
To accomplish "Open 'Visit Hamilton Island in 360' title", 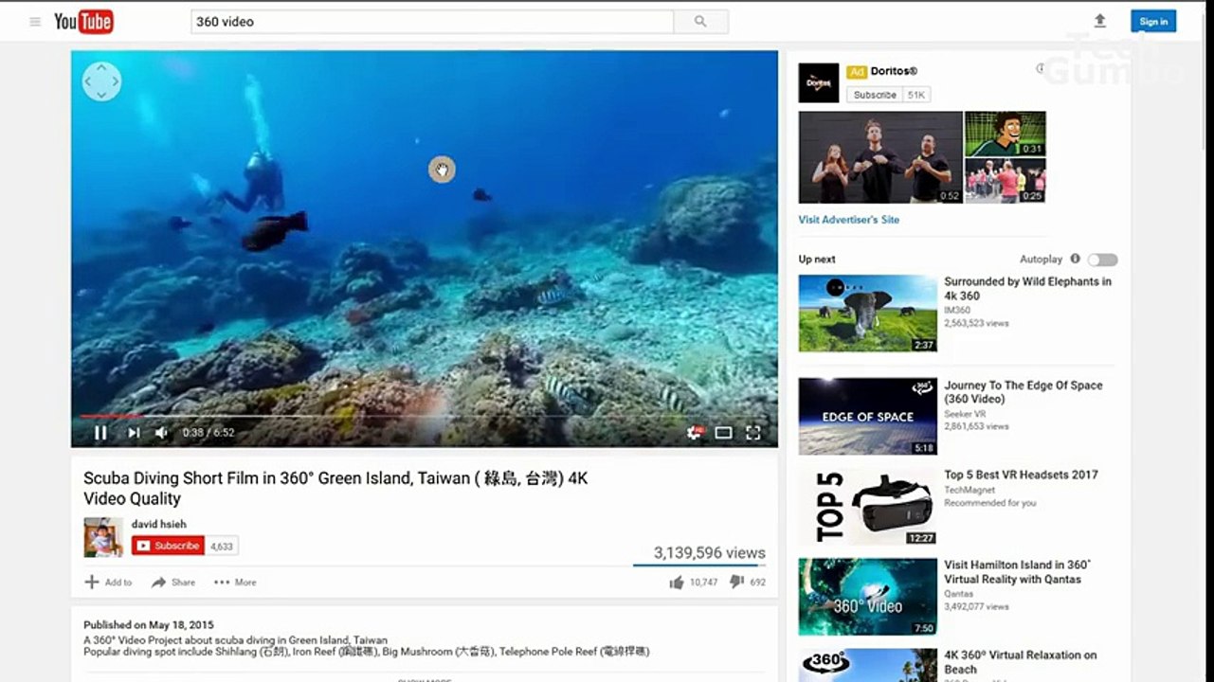I will click(x=1018, y=572).
